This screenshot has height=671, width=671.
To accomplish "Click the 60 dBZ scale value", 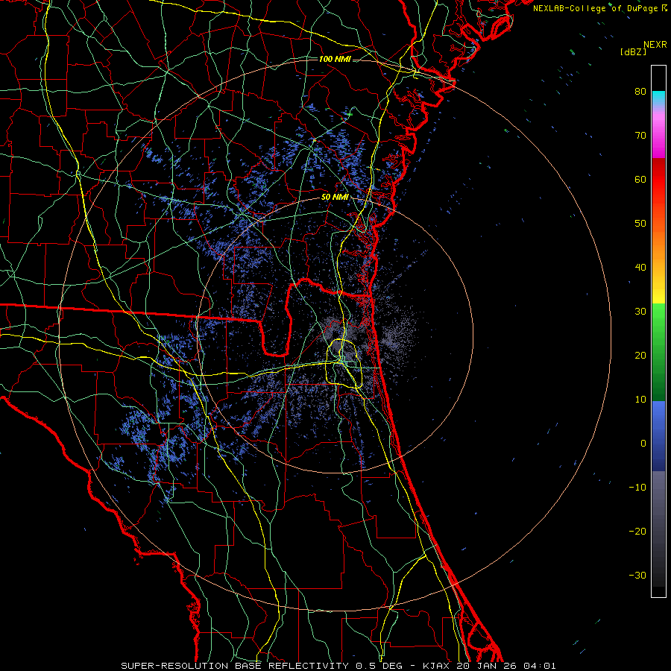I will click(x=640, y=179).
